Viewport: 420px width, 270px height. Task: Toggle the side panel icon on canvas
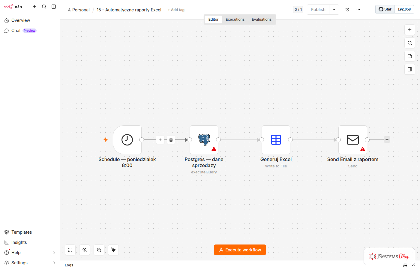[410, 69]
